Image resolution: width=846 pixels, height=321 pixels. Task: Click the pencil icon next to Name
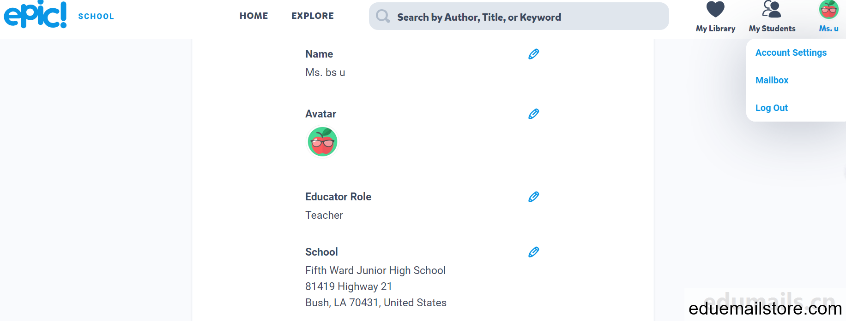point(533,54)
